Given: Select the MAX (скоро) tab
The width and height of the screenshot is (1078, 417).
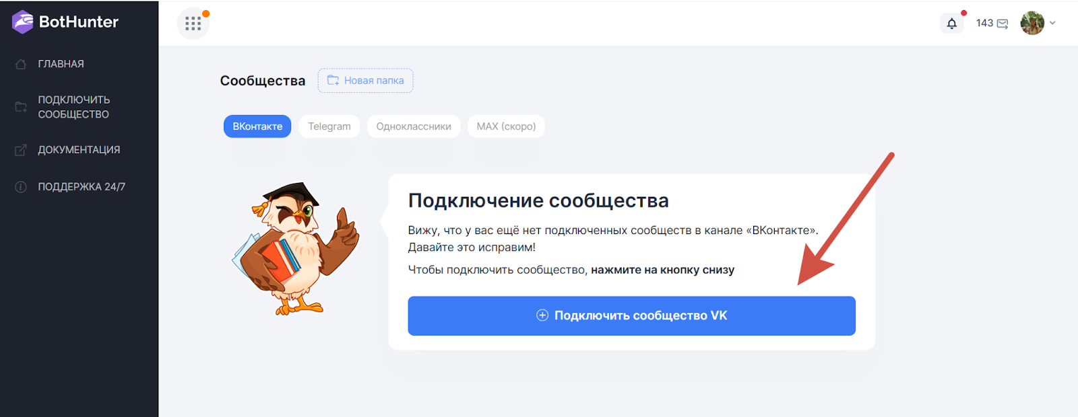Looking at the screenshot, I should click(506, 126).
